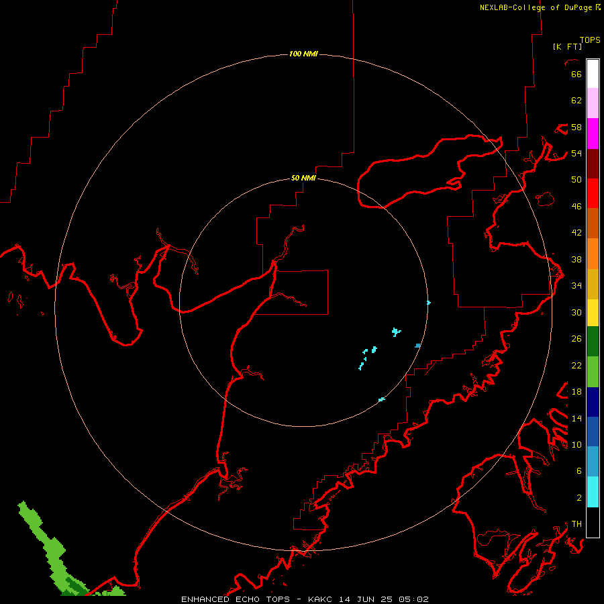The image size is (604, 604).
Task: Click the light green 26 K FT swatch
Action: (x=593, y=372)
